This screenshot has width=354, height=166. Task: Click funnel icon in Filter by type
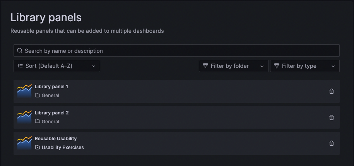(277, 66)
